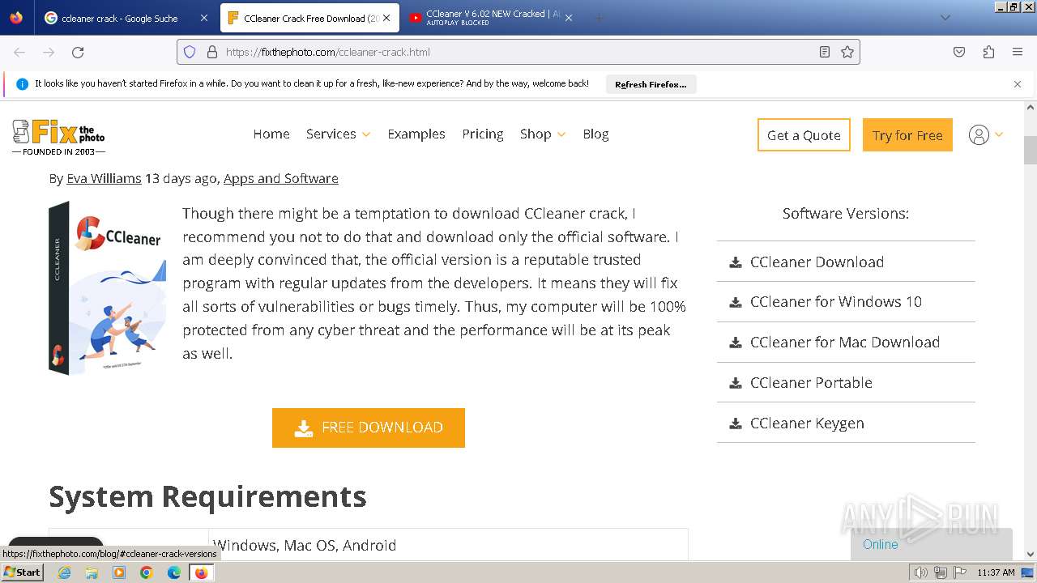Click the URL address field

click(x=518, y=52)
